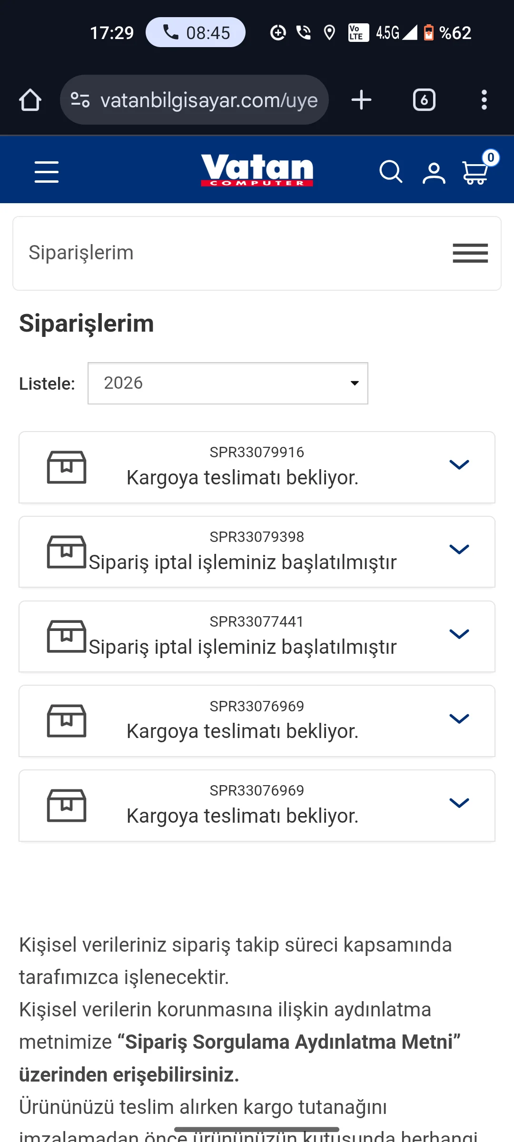This screenshot has height=1142, width=514.
Task: Expand order SPR33079398 details
Action: coord(459,550)
